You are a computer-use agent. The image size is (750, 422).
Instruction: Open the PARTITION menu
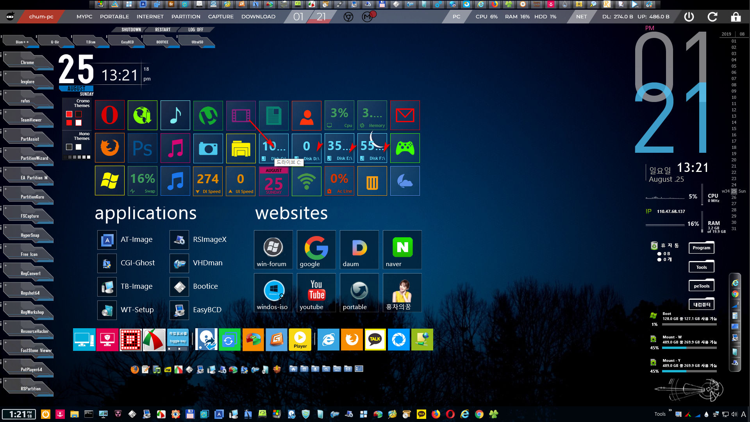[186, 17]
